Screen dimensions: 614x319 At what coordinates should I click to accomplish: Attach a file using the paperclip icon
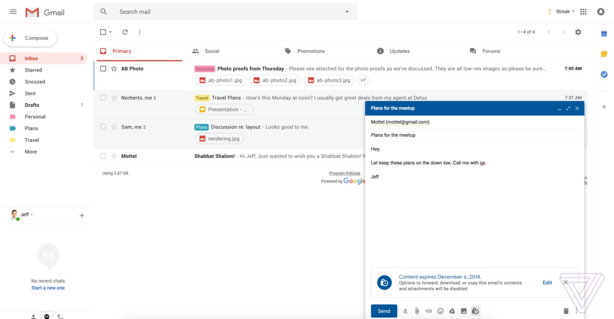coord(416,311)
